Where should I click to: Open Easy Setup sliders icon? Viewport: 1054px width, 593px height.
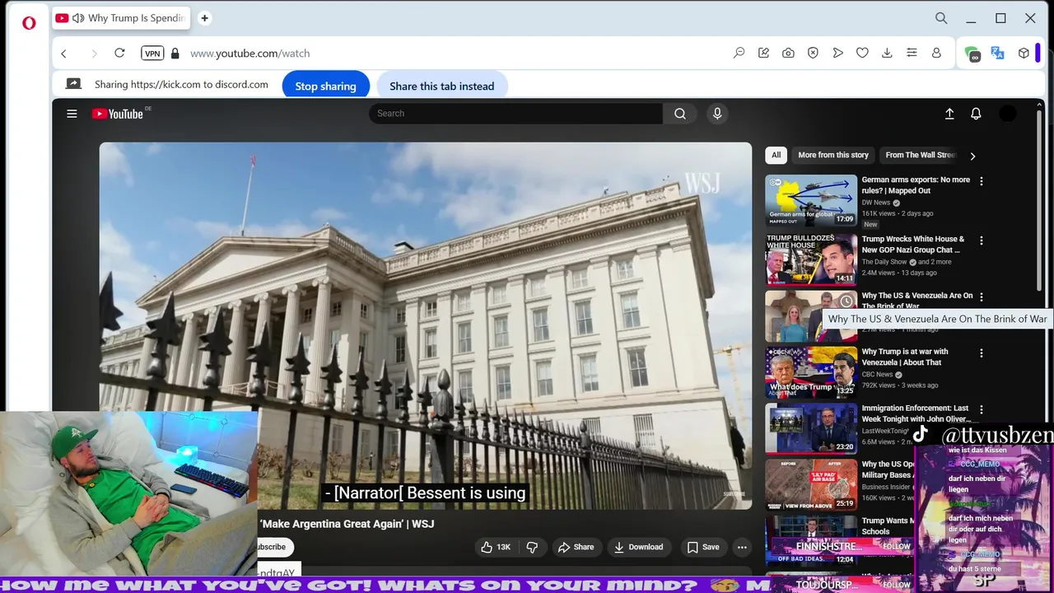[912, 53]
